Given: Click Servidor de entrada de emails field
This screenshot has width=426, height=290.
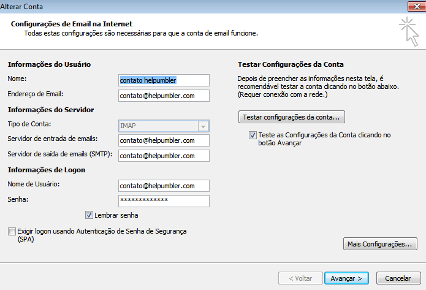Looking at the screenshot, I should tap(164, 140).
